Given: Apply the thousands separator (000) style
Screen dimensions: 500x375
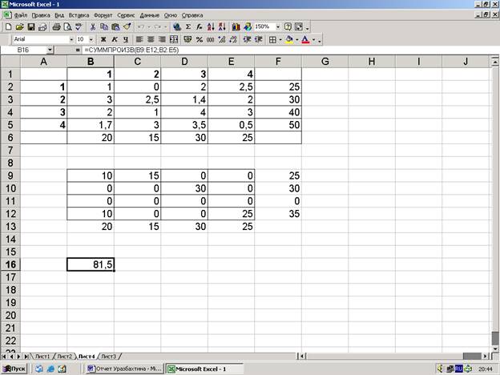Looking at the screenshot, I should (x=211, y=39).
